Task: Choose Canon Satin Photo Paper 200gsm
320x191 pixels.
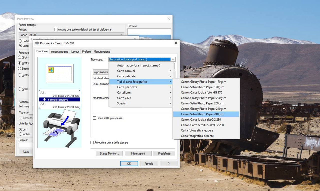Action: pos(206,103)
